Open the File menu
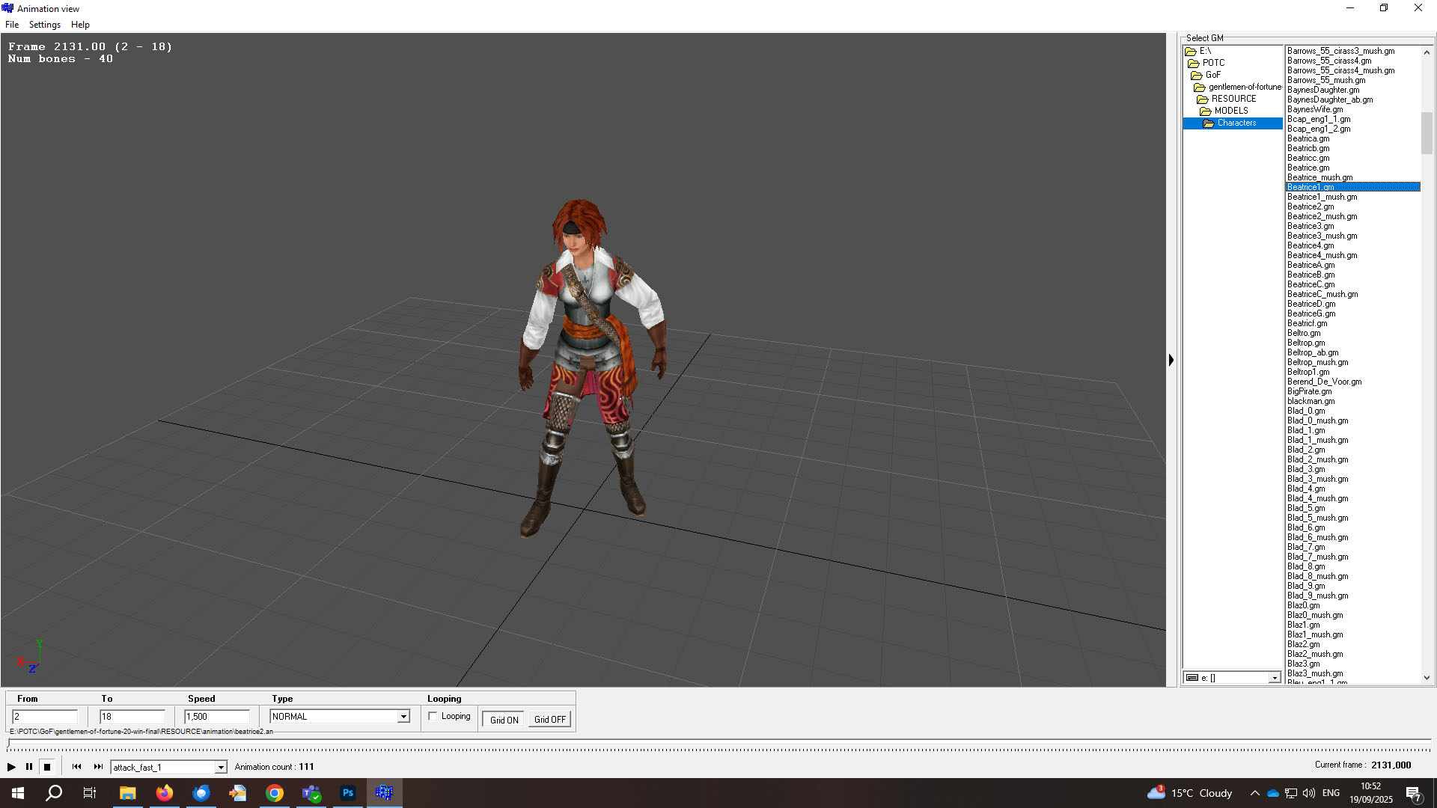The width and height of the screenshot is (1437, 808). (12, 25)
